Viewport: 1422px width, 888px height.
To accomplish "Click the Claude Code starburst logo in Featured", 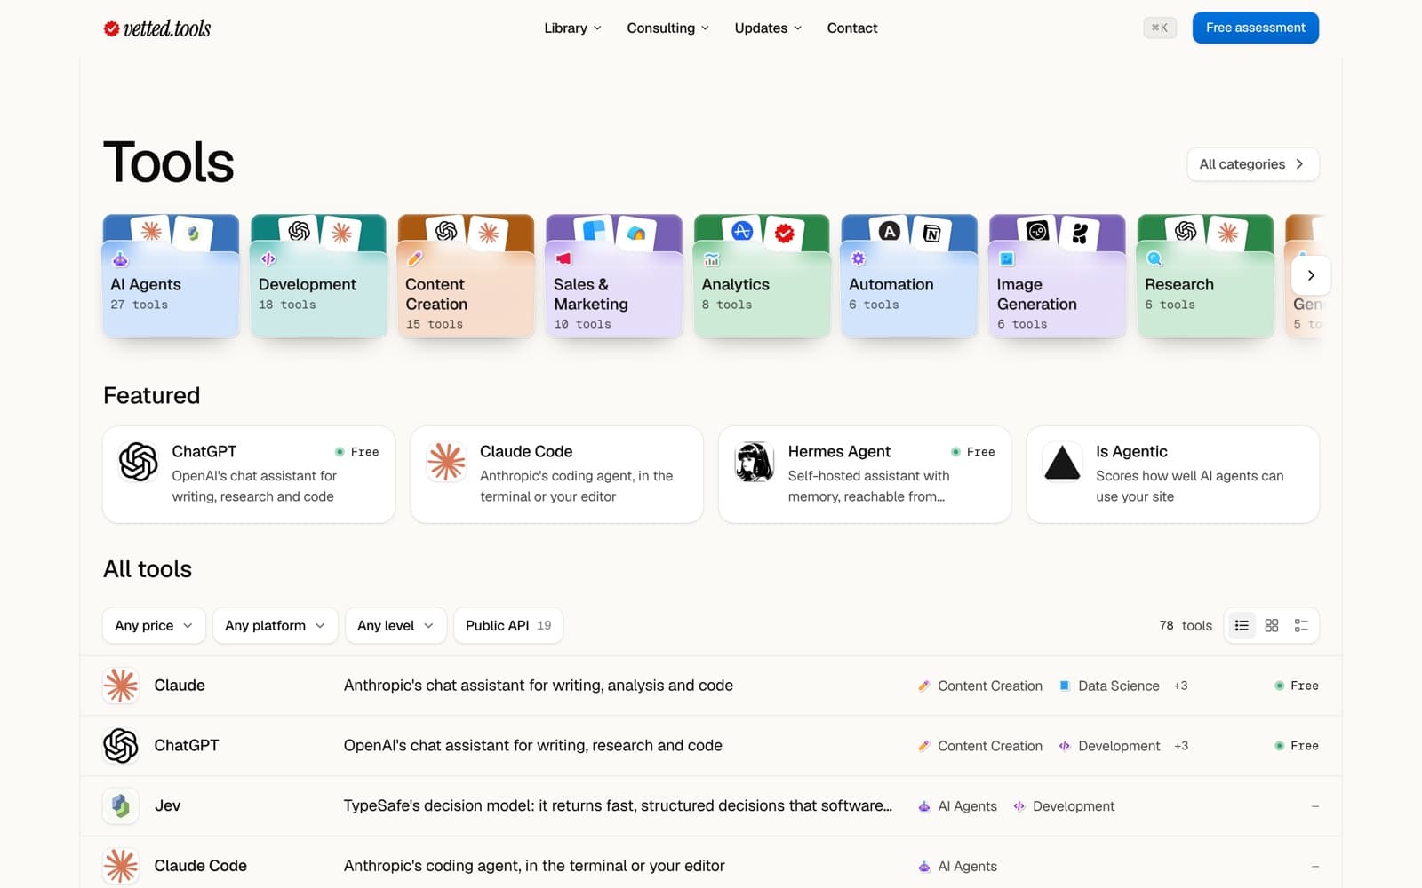I will coord(446,462).
